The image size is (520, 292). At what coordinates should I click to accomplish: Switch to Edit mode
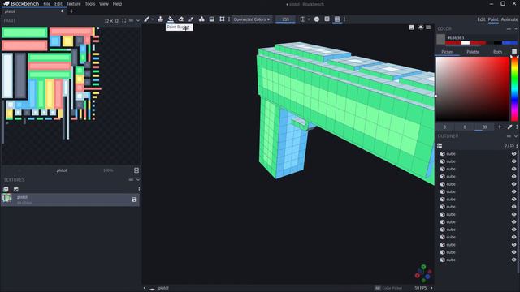pyautogui.click(x=481, y=19)
